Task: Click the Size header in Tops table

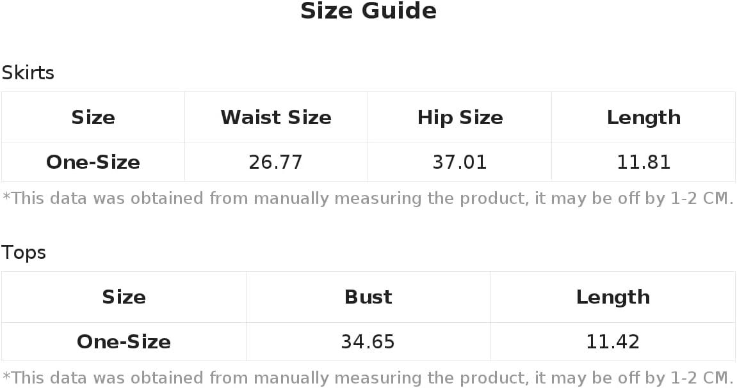Action: pyautogui.click(x=124, y=297)
